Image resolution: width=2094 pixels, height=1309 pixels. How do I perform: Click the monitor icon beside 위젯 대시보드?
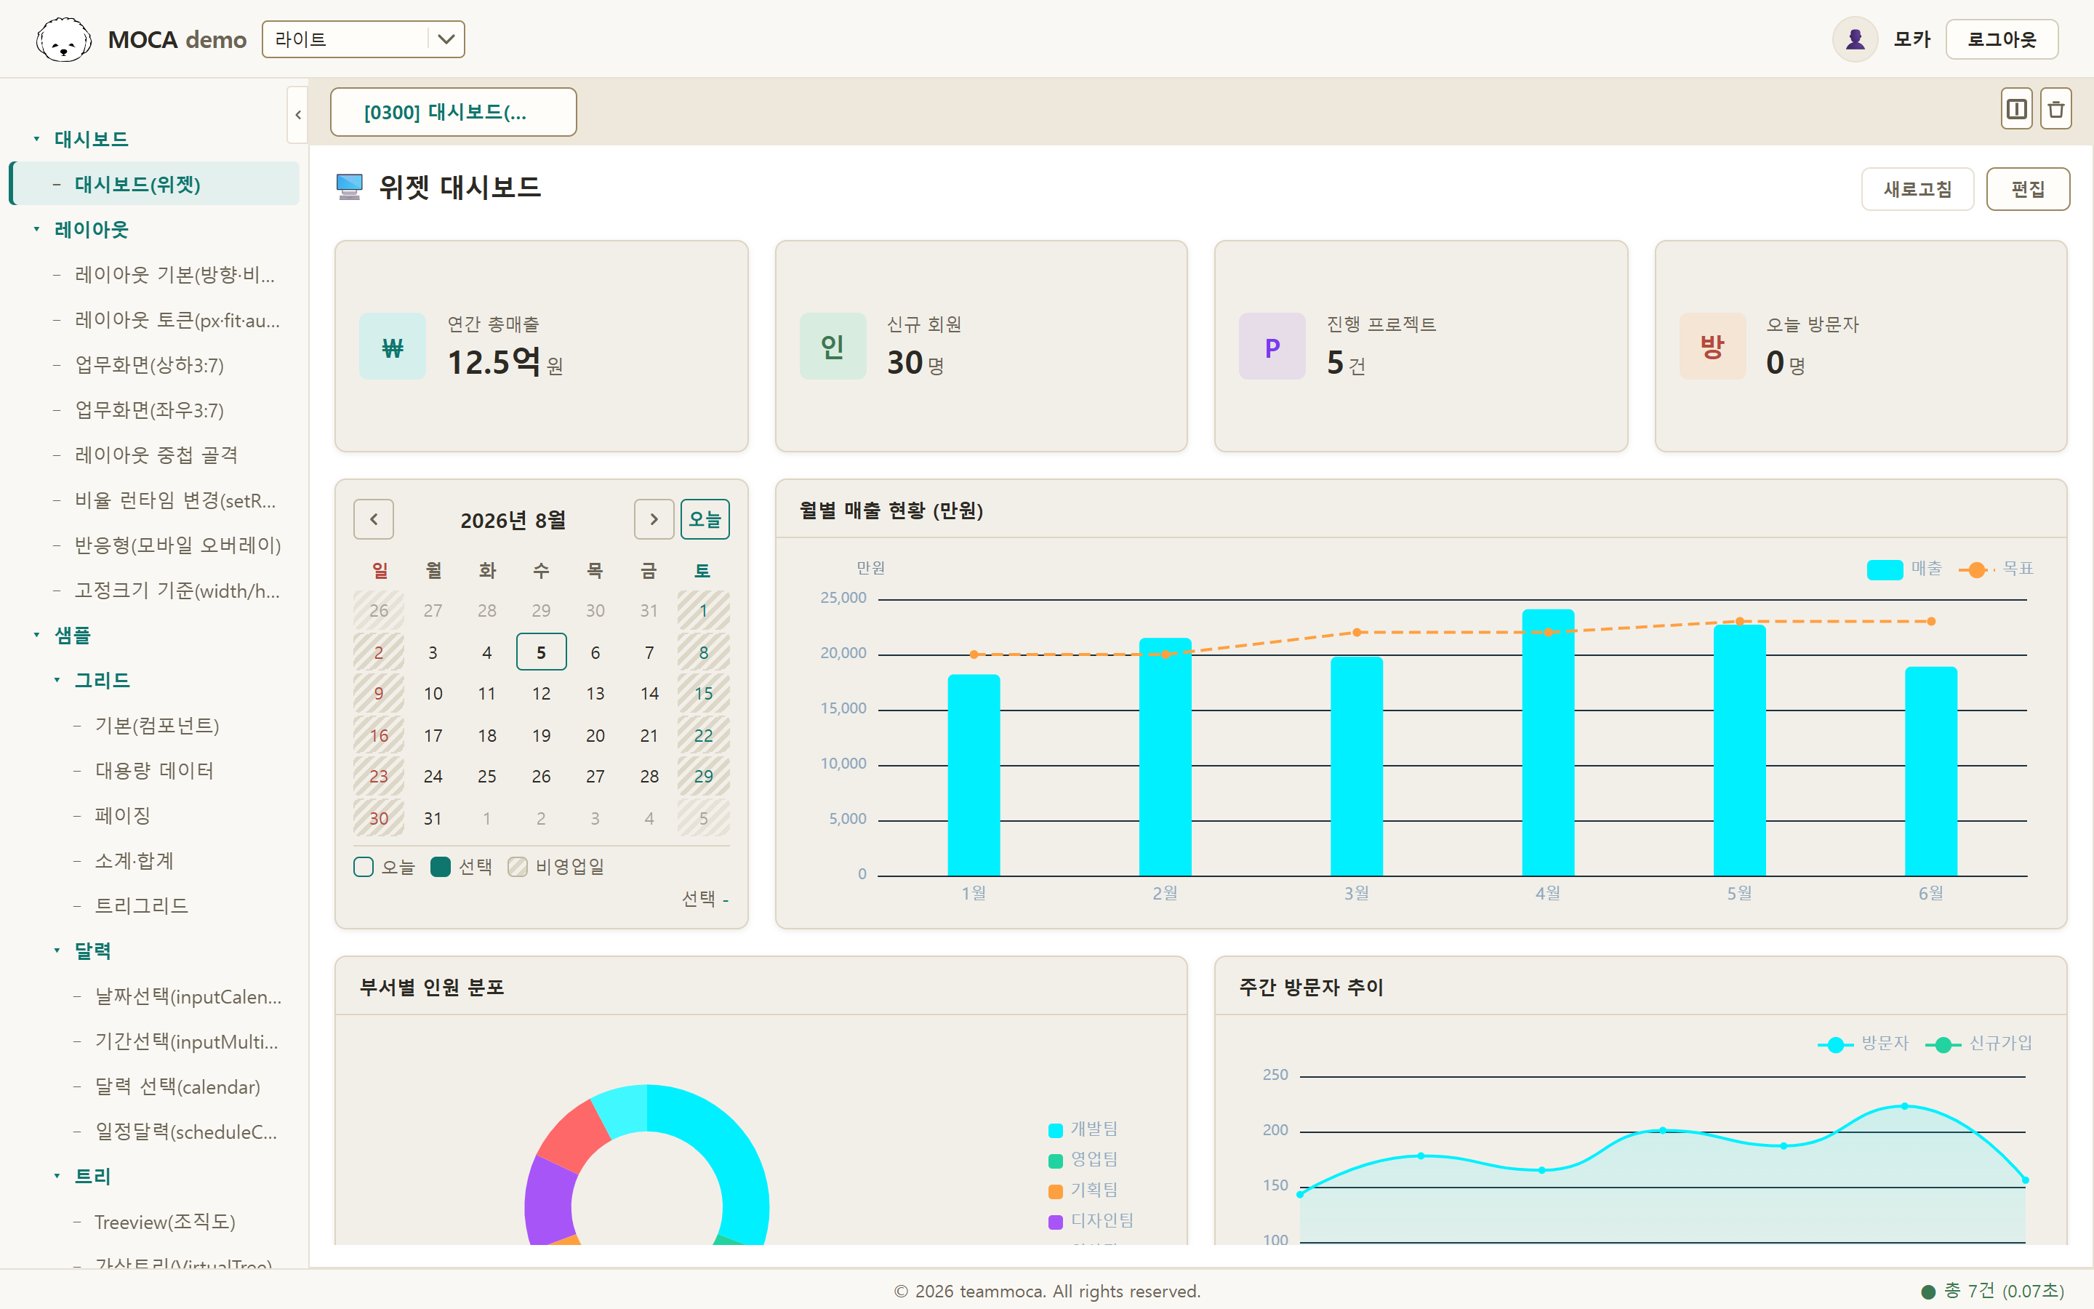coord(350,187)
